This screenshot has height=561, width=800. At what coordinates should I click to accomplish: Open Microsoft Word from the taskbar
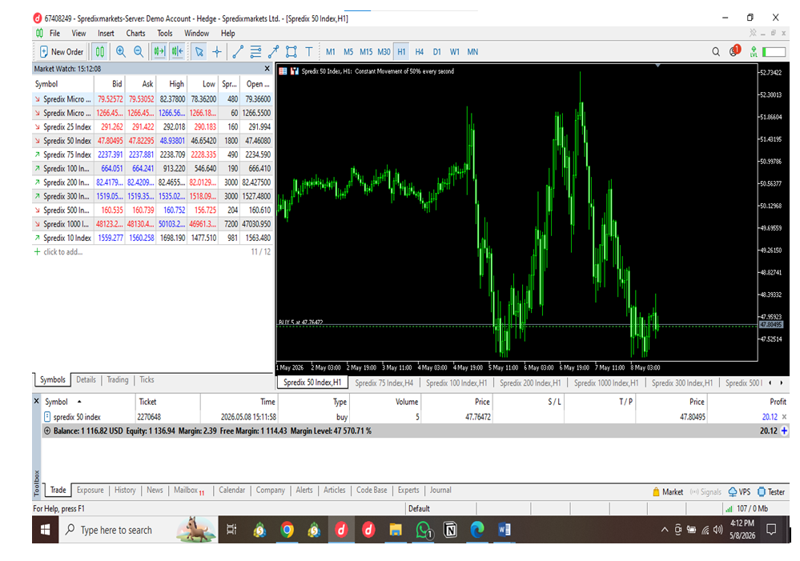click(504, 530)
